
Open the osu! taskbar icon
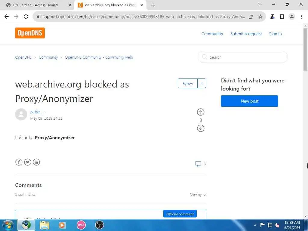pyautogui.click(x=81, y=225)
